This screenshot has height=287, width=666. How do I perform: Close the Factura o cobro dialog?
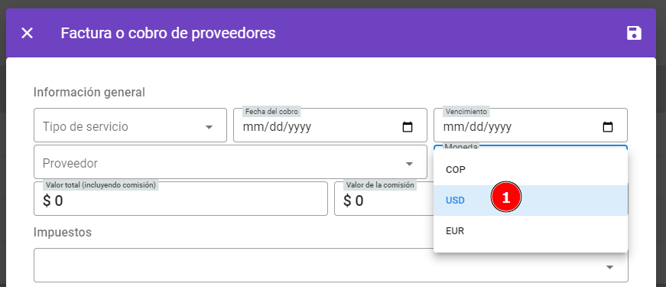click(28, 33)
